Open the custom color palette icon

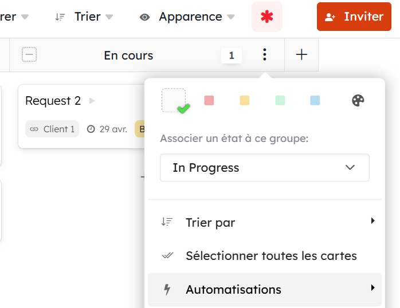(x=358, y=101)
